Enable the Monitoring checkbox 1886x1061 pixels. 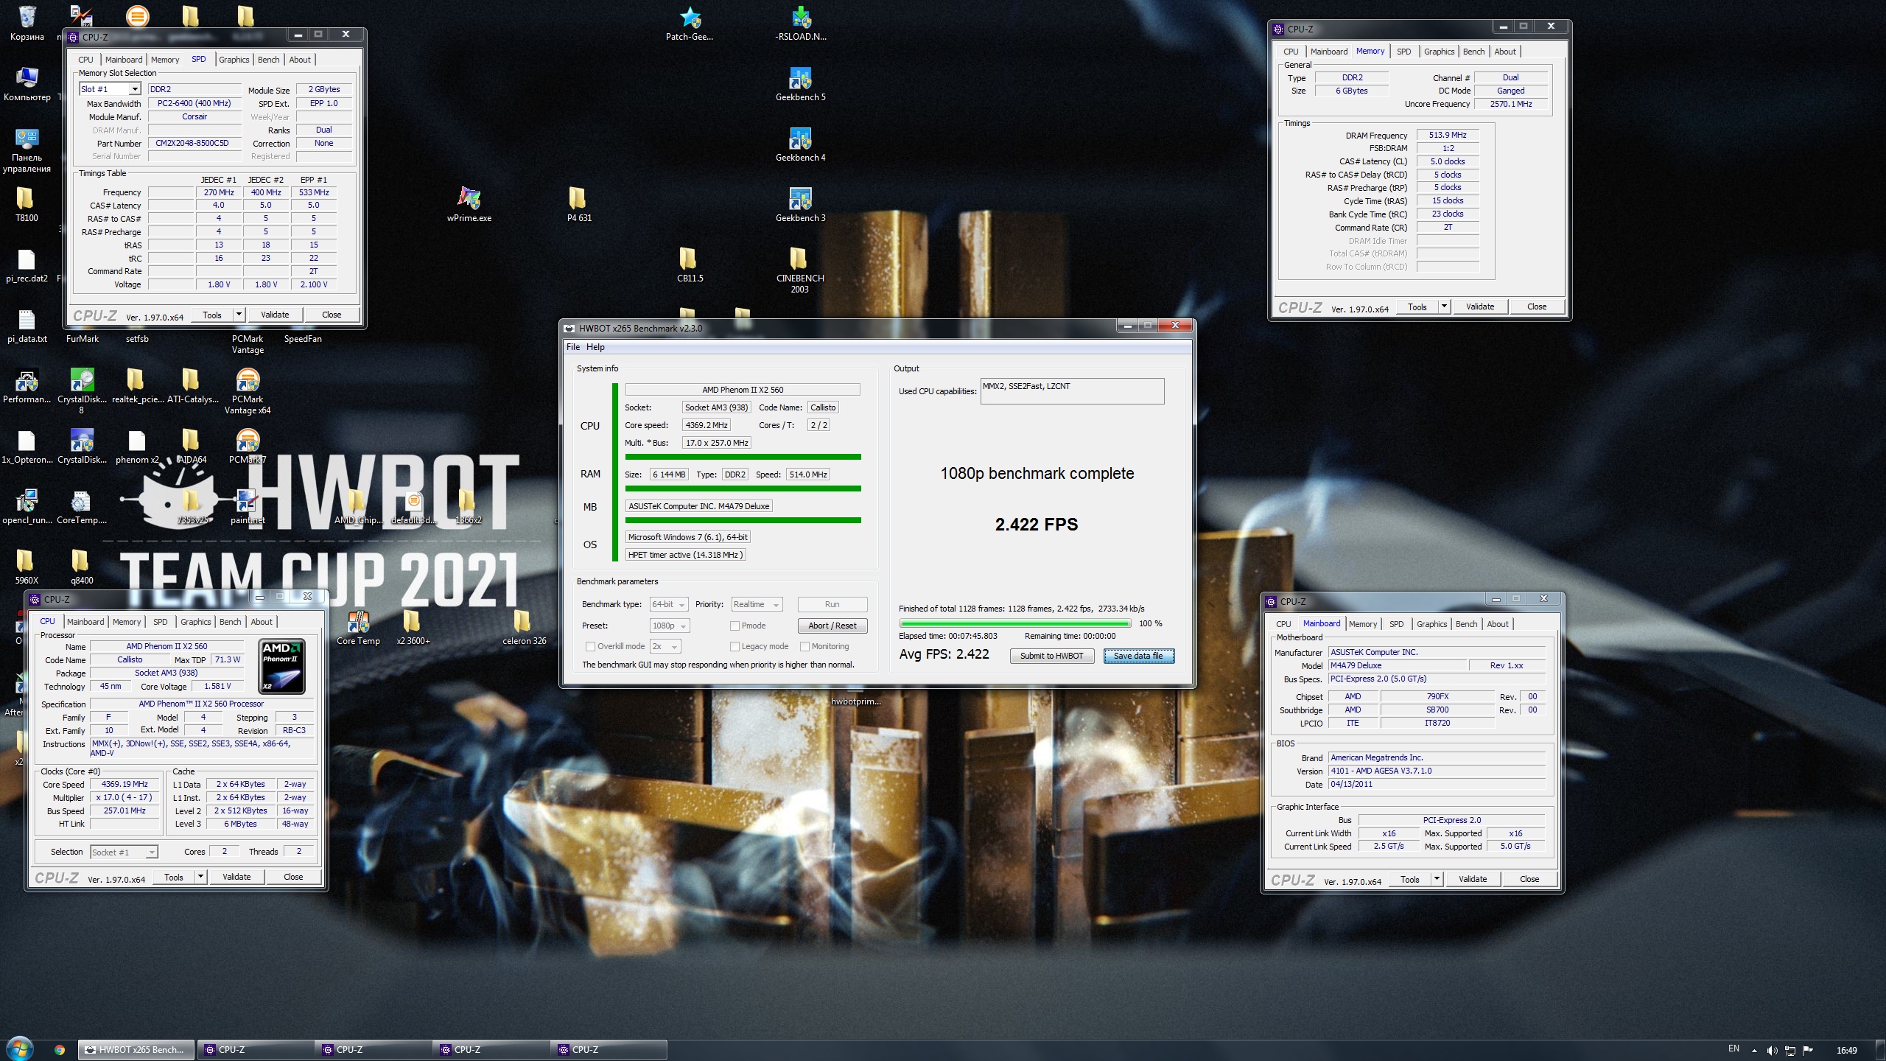(x=805, y=646)
